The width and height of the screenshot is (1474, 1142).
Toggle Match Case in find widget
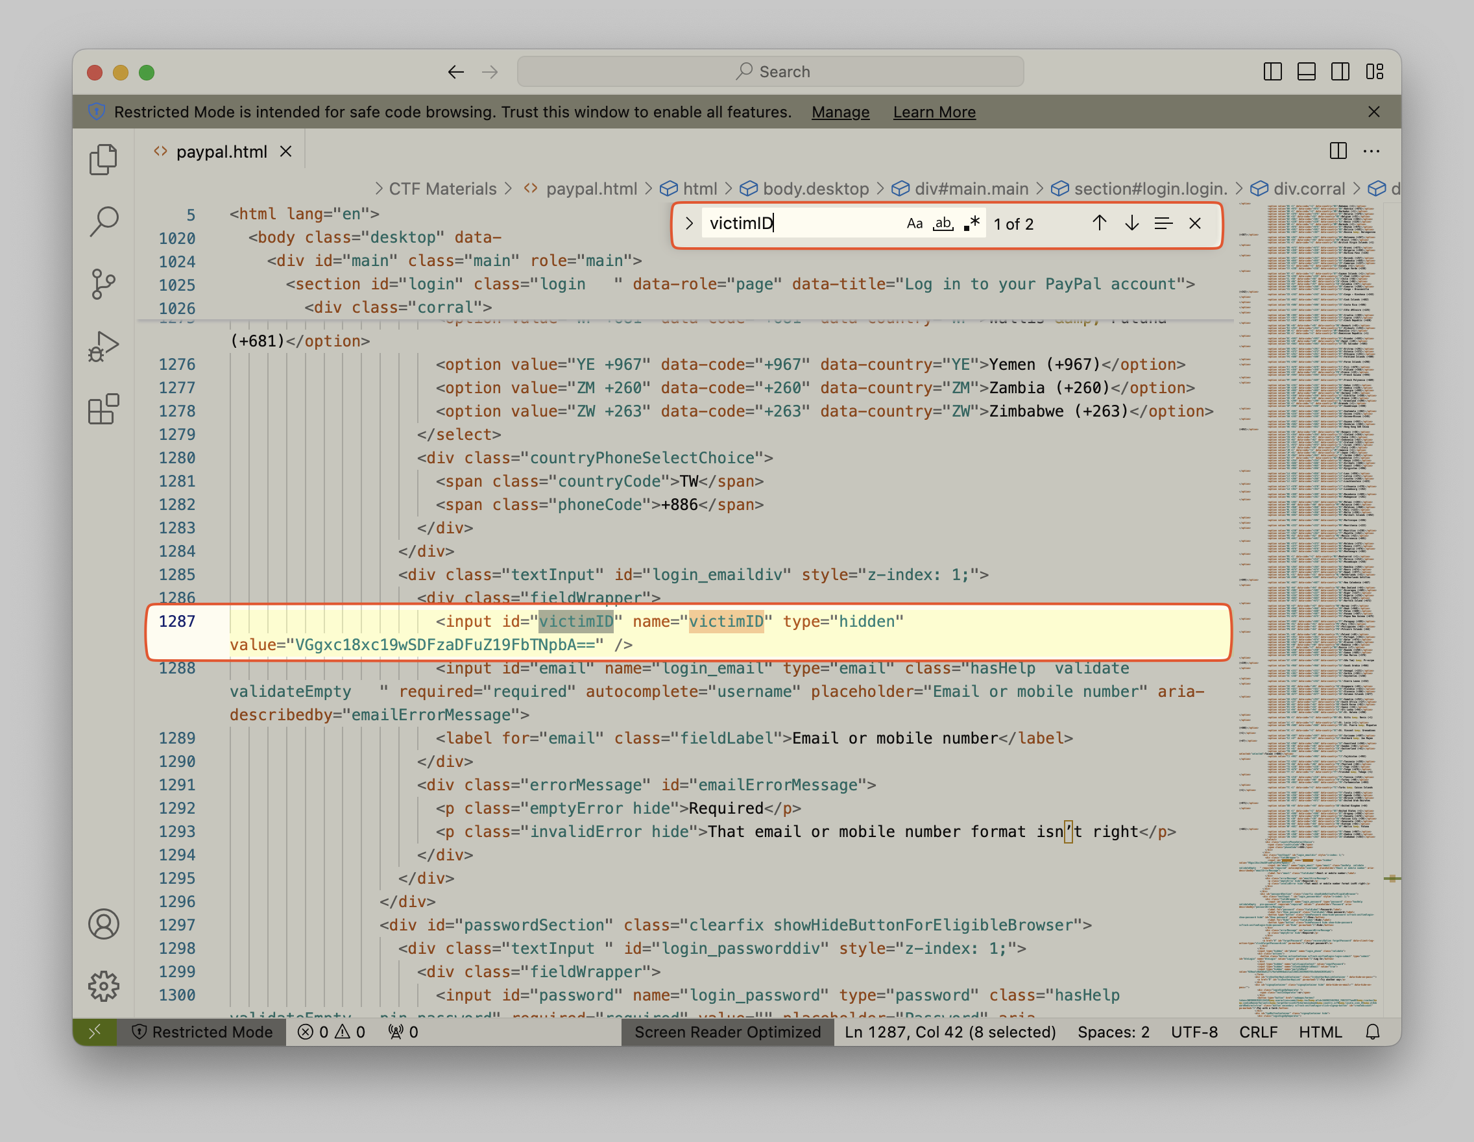[914, 223]
